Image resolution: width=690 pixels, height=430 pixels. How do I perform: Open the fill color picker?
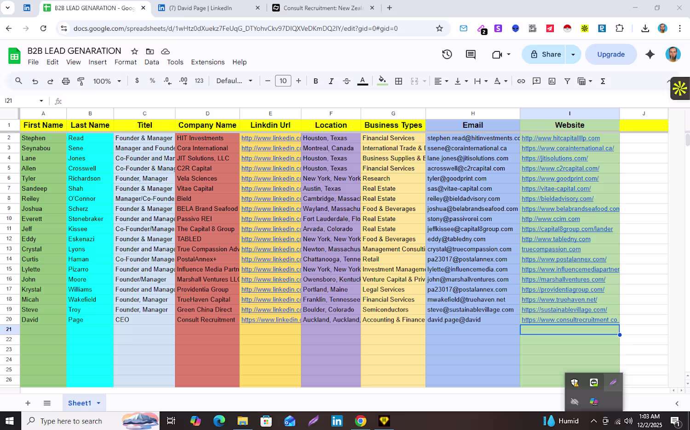pyautogui.click(x=382, y=81)
